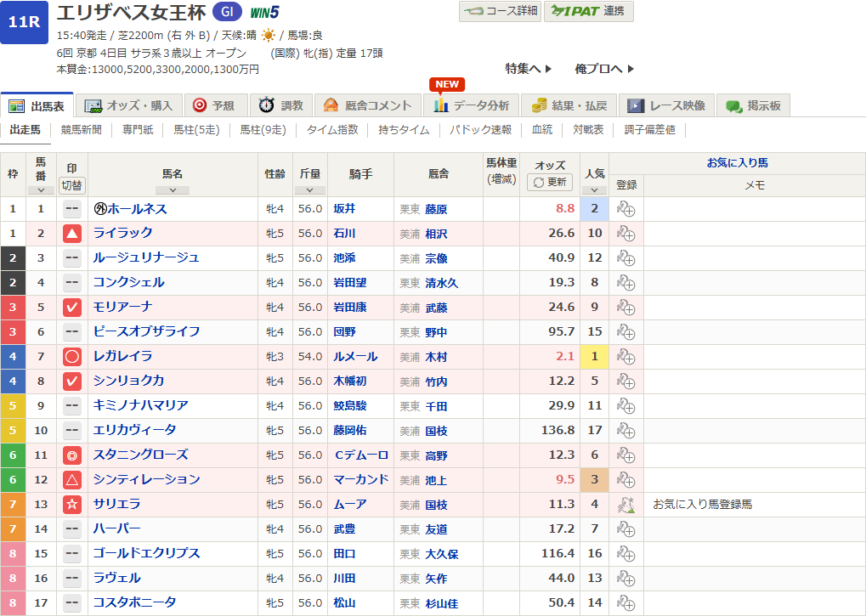Open the オッズ・購入 tab
Viewport: 866px width, 616px height.
pyautogui.click(x=129, y=105)
